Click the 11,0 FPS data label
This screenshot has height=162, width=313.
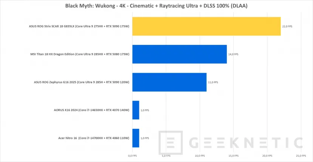pyautogui.click(x=213, y=82)
